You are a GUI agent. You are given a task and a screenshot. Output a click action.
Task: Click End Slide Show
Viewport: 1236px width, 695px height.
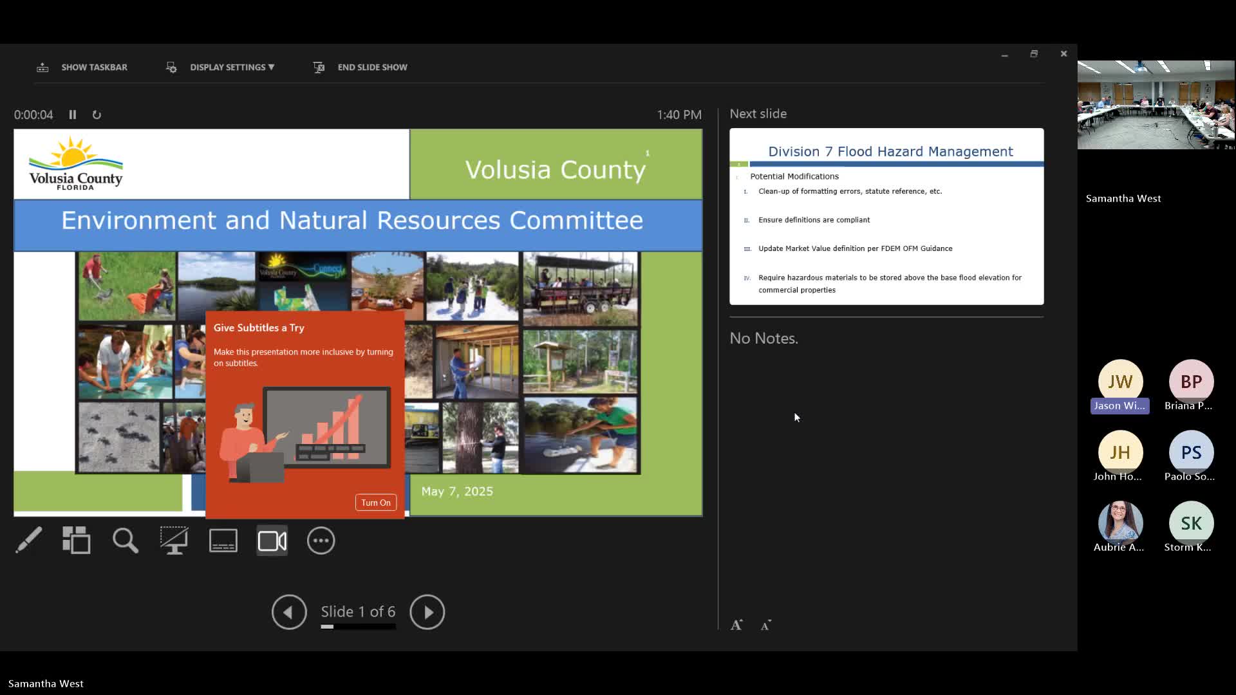pos(372,67)
